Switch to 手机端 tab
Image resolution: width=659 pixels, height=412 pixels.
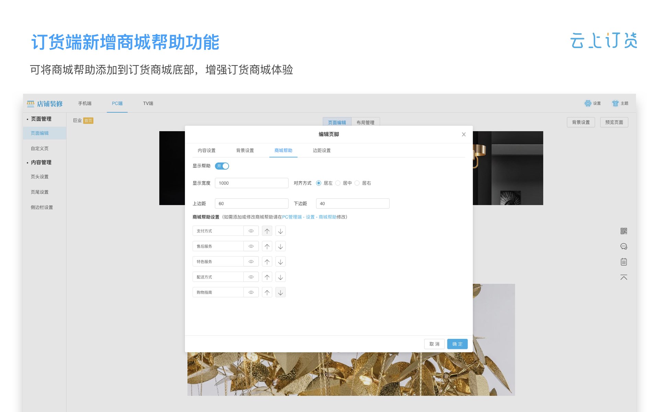tap(84, 103)
